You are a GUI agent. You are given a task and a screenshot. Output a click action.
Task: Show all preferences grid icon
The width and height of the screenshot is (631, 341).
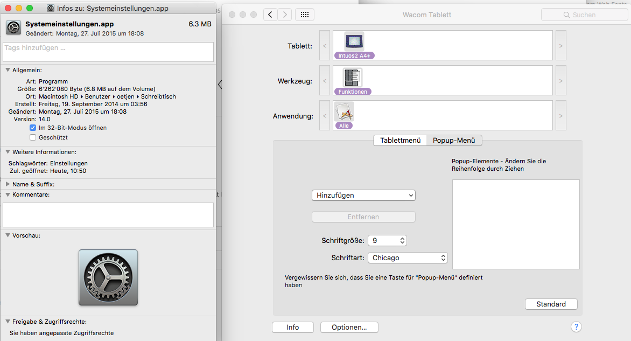point(305,15)
